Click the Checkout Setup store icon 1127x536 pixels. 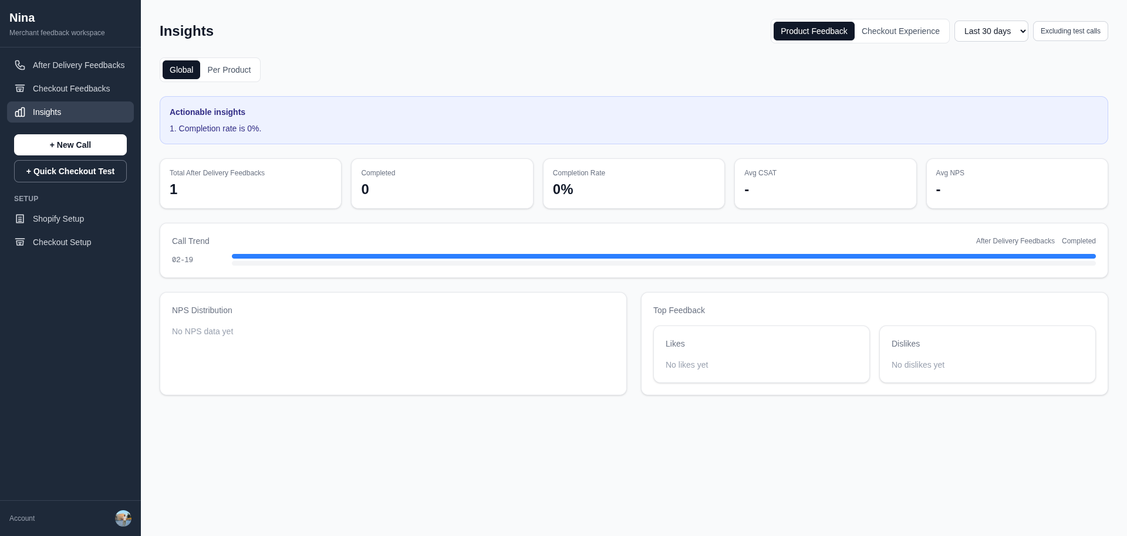20,242
